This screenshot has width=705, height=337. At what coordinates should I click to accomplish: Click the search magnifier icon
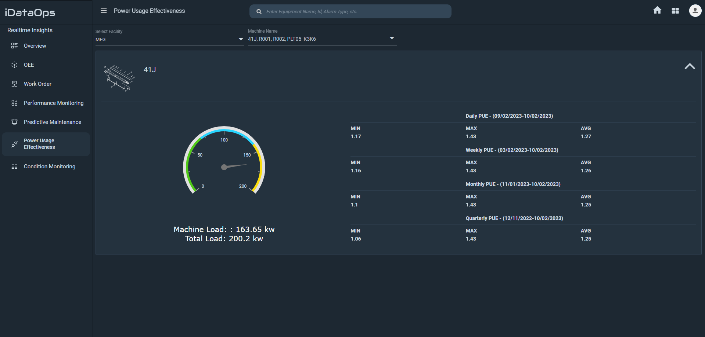[x=259, y=11]
